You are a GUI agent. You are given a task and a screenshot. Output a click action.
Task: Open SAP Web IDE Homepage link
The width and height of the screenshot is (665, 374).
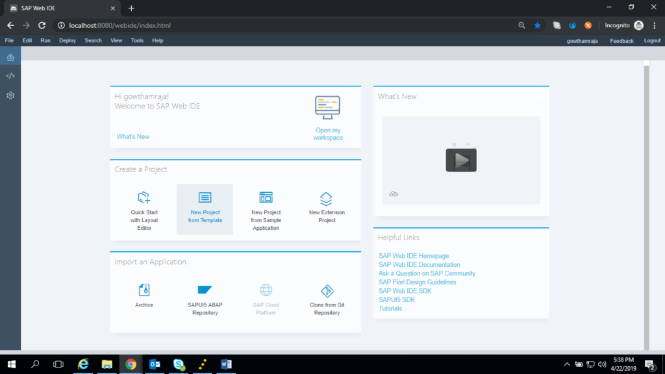point(414,256)
